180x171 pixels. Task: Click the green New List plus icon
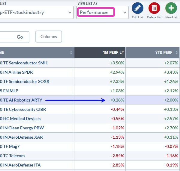171,8
